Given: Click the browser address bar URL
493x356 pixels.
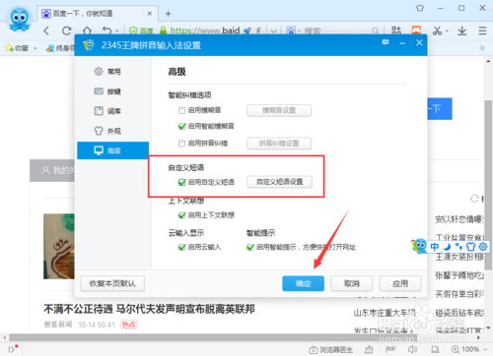Looking at the screenshot, I should coord(205,30).
